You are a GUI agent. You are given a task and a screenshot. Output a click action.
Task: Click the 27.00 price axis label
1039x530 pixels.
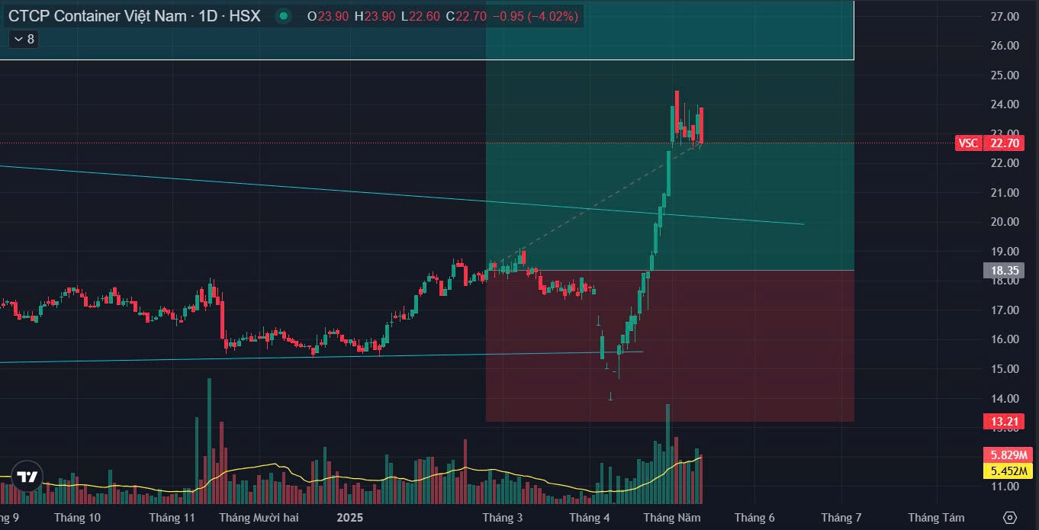1004,16
